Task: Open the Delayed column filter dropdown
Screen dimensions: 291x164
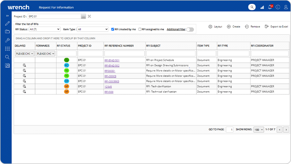Action: click(25, 54)
